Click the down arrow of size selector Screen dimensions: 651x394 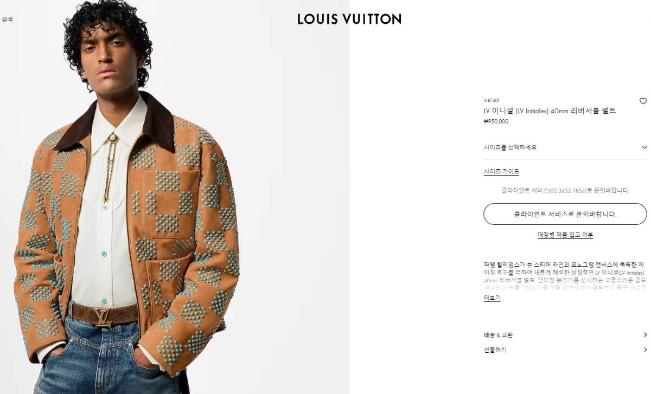pyautogui.click(x=644, y=147)
